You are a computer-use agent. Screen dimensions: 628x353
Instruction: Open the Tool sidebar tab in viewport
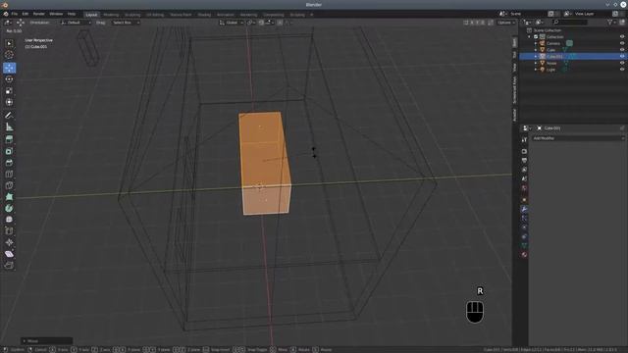[x=514, y=55]
